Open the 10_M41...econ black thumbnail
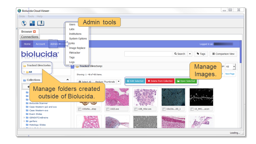The image size is (256, 144). [201, 97]
